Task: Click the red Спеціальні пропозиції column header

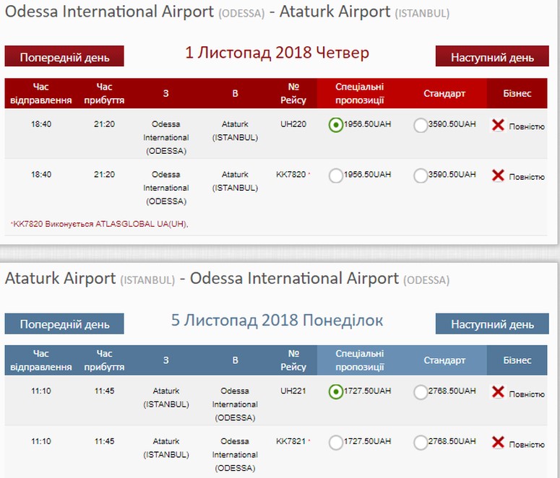Action: tap(360, 94)
